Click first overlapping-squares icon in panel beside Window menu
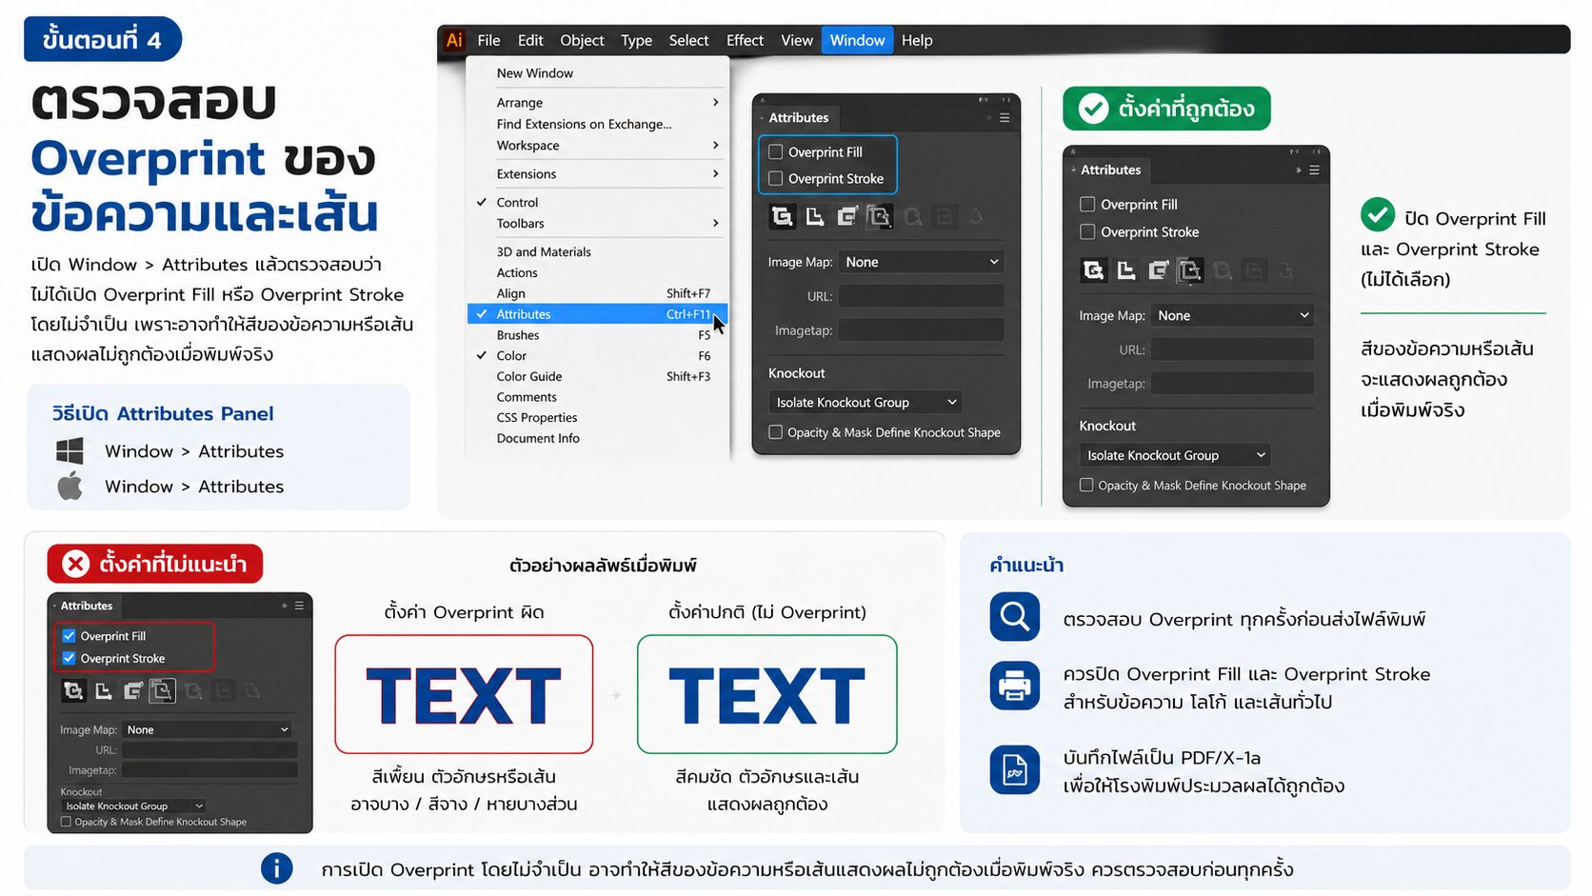This screenshot has width=1592, height=896. pyautogui.click(x=782, y=216)
